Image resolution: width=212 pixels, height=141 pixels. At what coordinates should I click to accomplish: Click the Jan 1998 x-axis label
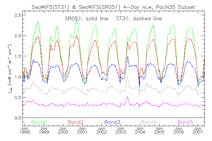click(25, 130)
